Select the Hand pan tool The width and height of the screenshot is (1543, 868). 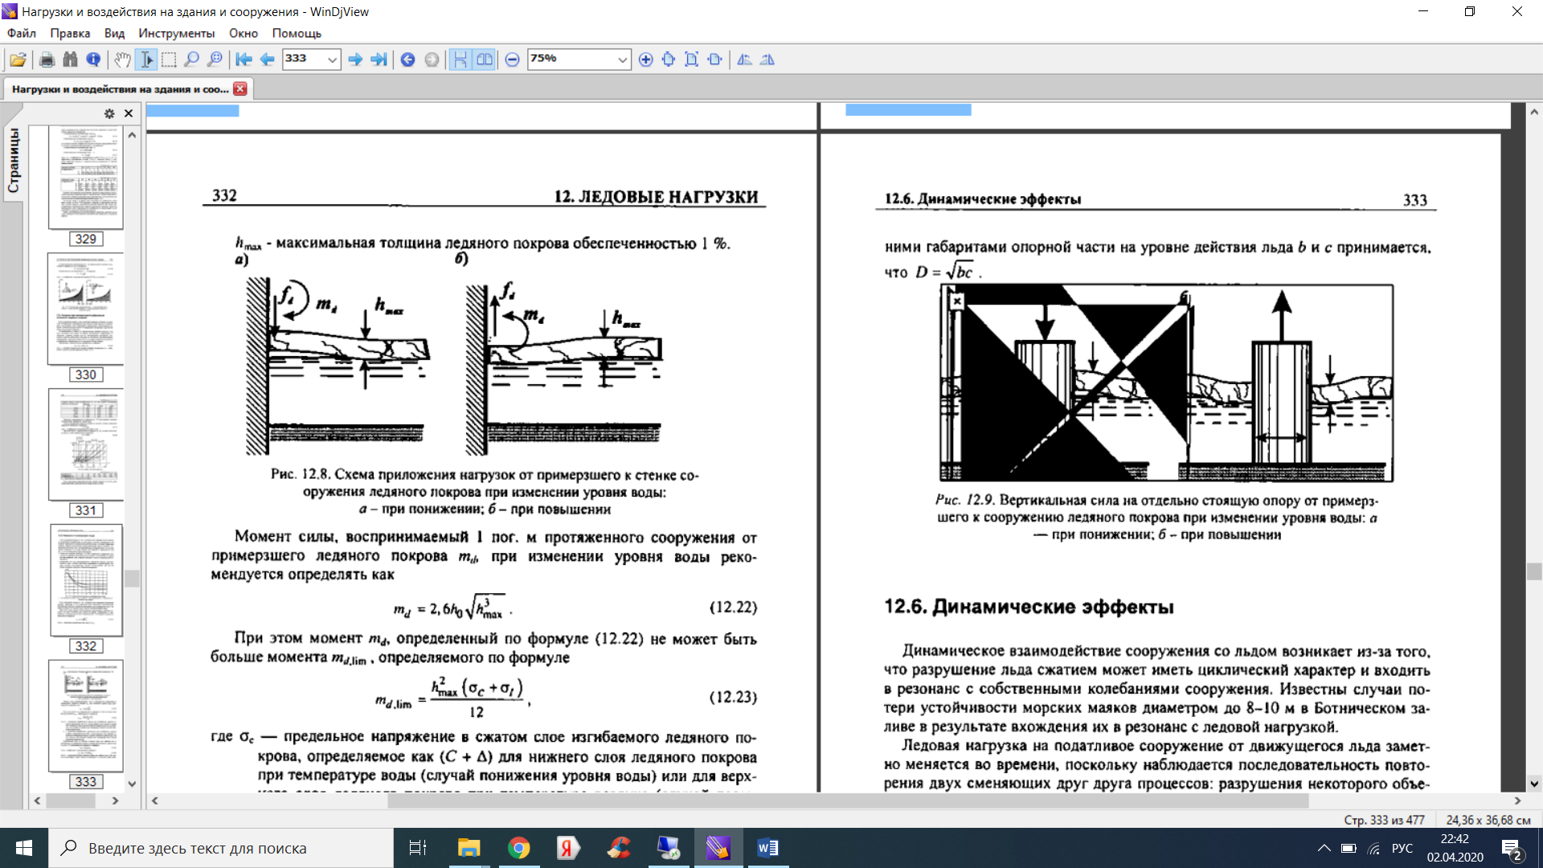(x=122, y=59)
